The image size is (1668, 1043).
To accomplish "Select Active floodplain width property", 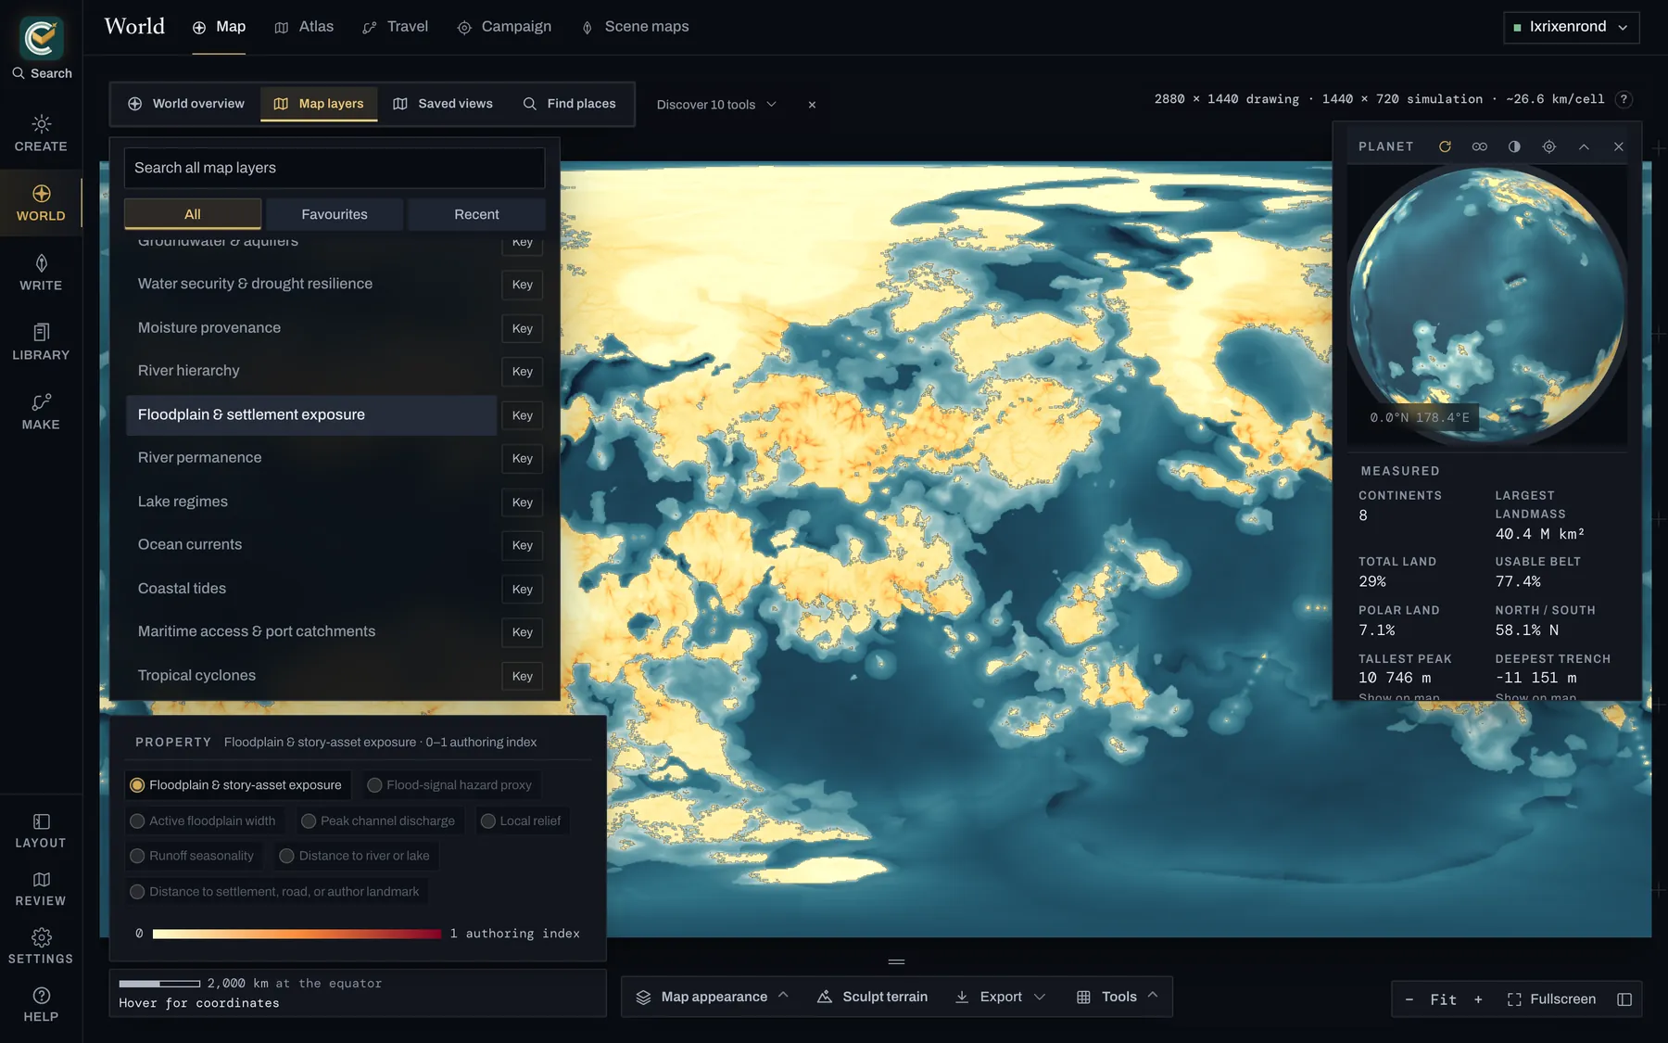I will [204, 821].
